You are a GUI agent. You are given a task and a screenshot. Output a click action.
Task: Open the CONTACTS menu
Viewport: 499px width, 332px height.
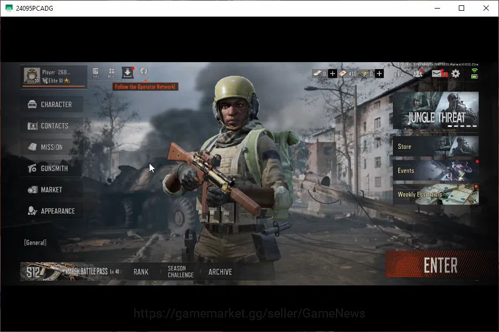(x=52, y=126)
